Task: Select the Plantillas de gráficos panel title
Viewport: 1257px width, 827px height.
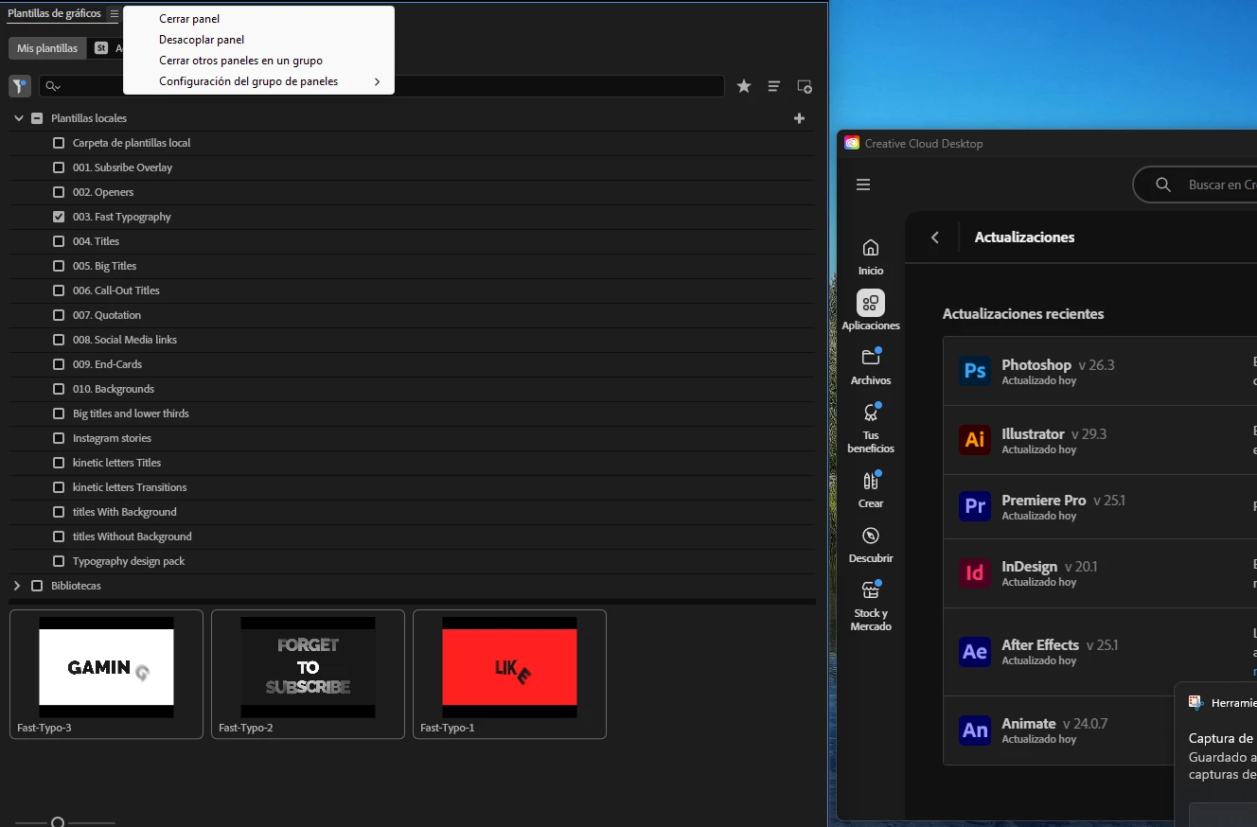Action: [55, 14]
